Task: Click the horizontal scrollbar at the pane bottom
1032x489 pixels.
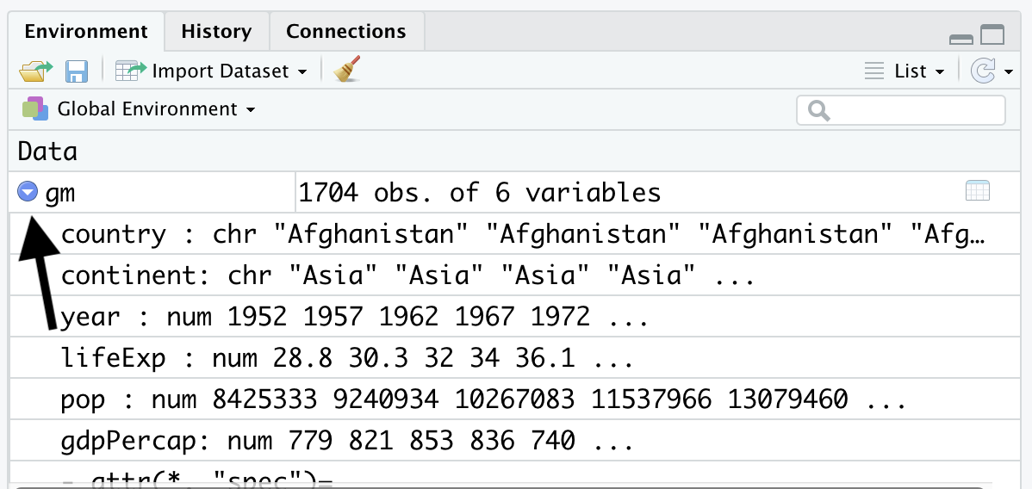Action: [x=500, y=487]
